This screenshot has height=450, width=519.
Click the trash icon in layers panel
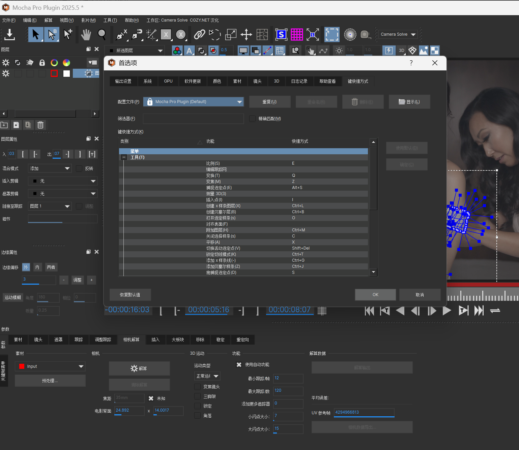click(40, 125)
